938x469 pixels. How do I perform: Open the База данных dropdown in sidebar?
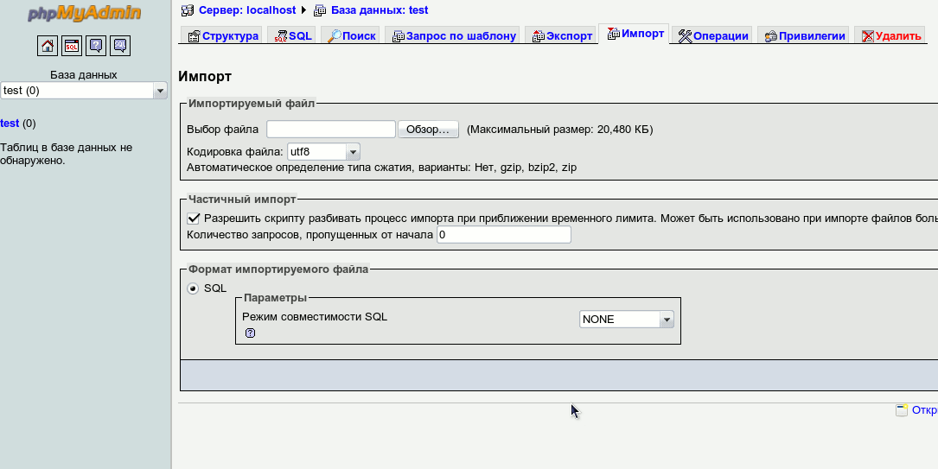click(84, 91)
